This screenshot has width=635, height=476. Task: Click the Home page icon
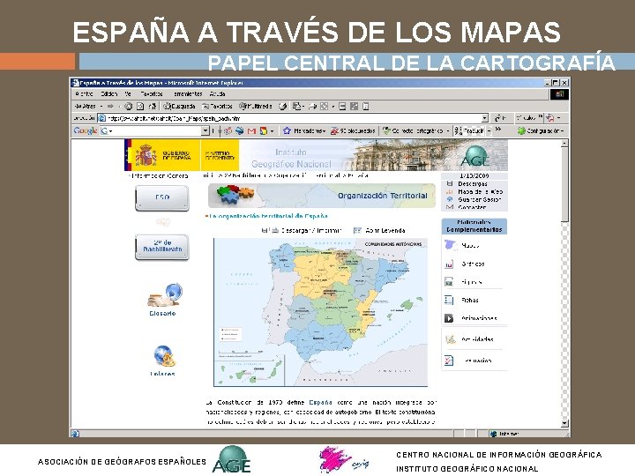click(152, 106)
